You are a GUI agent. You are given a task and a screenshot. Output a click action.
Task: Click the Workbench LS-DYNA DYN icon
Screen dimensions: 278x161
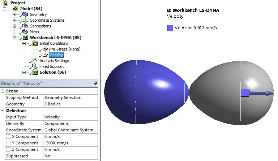click(25, 38)
